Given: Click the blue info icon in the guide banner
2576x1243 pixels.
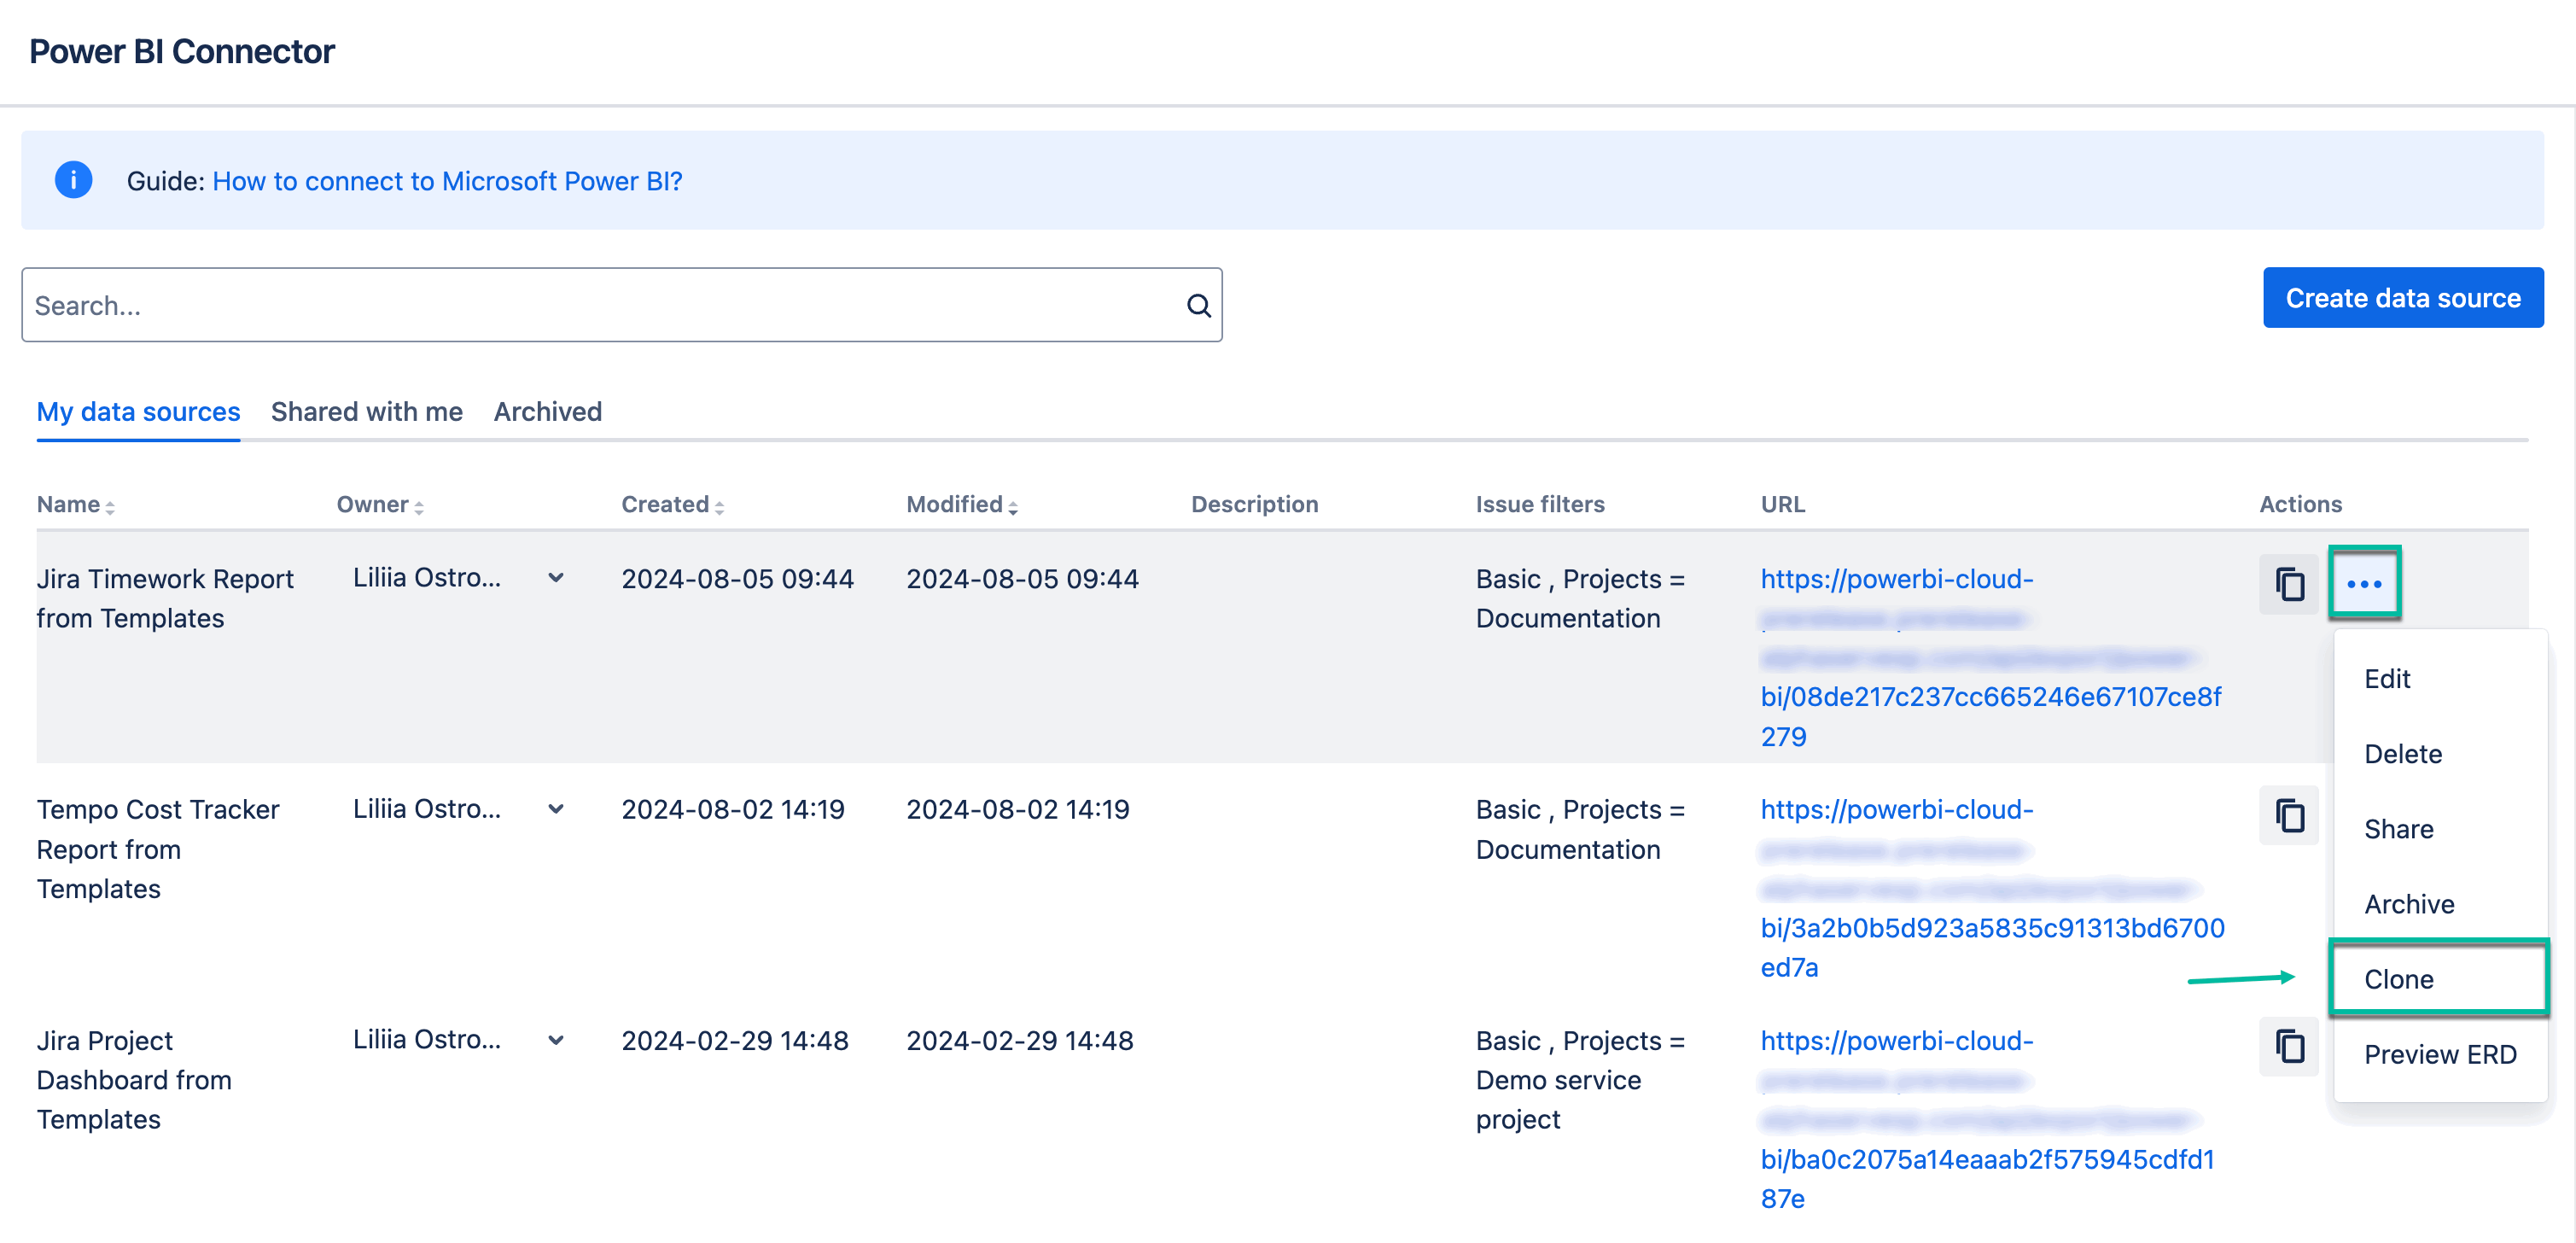Looking at the screenshot, I should (73, 180).
